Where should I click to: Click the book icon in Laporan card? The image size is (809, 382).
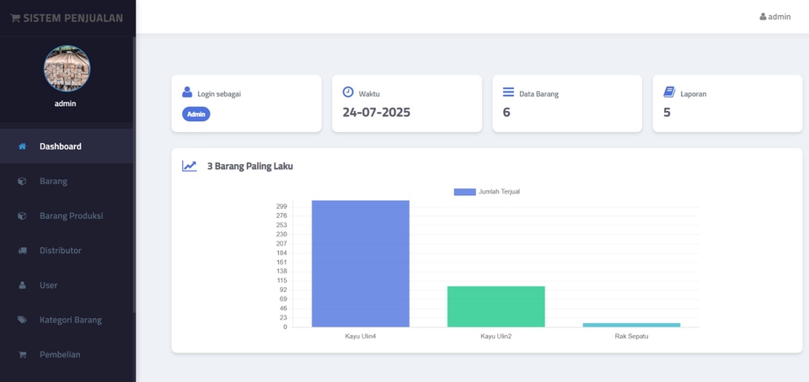pyautogui.click(x=669, y=92)
